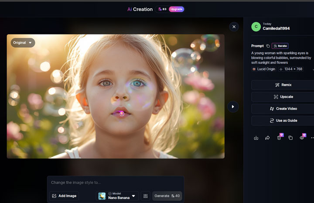Open generation settings sliders icon

(x=146, y=196)
